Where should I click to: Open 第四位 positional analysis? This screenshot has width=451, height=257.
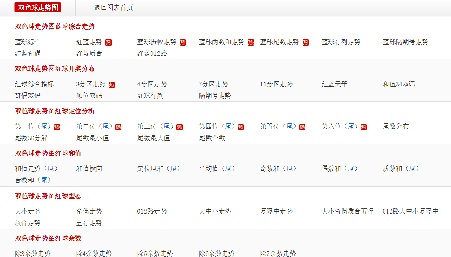209,126
